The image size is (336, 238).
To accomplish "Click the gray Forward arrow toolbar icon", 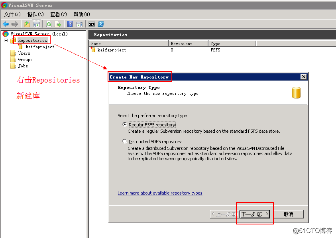I will (x=15, y=24).
